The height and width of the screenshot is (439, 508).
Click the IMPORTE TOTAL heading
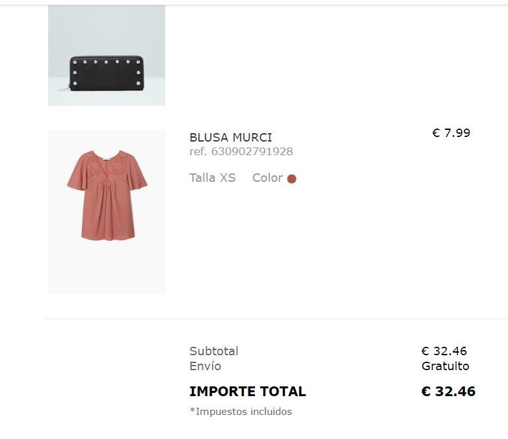coord(247,392)
